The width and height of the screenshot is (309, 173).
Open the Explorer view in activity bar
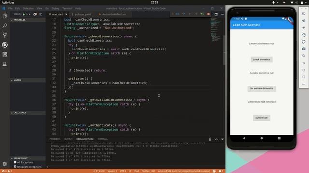5,16
